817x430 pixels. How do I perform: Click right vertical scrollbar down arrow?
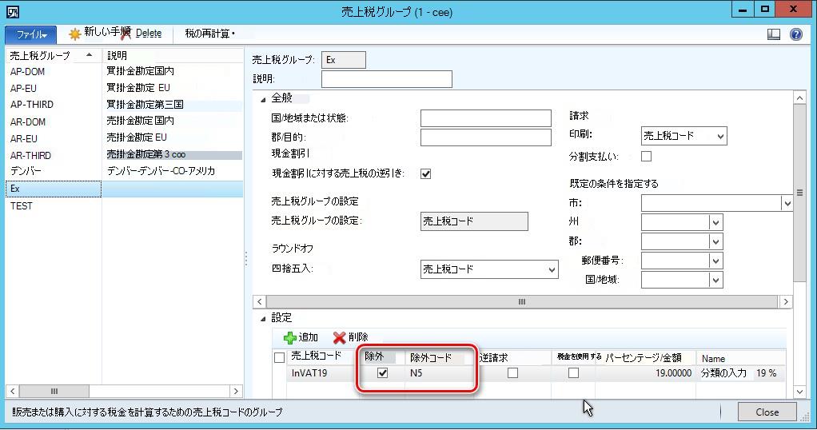pyautogui.click(x=799, y=392)
